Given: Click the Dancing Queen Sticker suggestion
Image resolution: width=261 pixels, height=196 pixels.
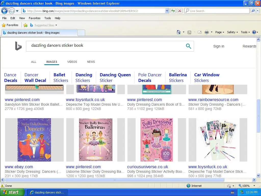Looking at the screenshot, I should tap(115, 78).
